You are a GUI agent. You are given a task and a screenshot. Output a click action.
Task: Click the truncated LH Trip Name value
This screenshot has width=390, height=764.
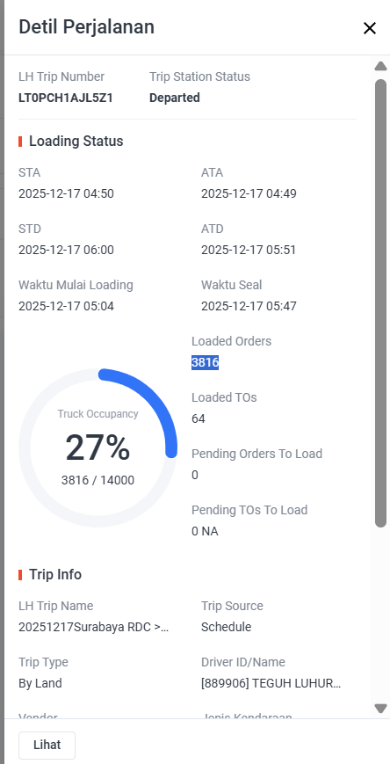94,627
